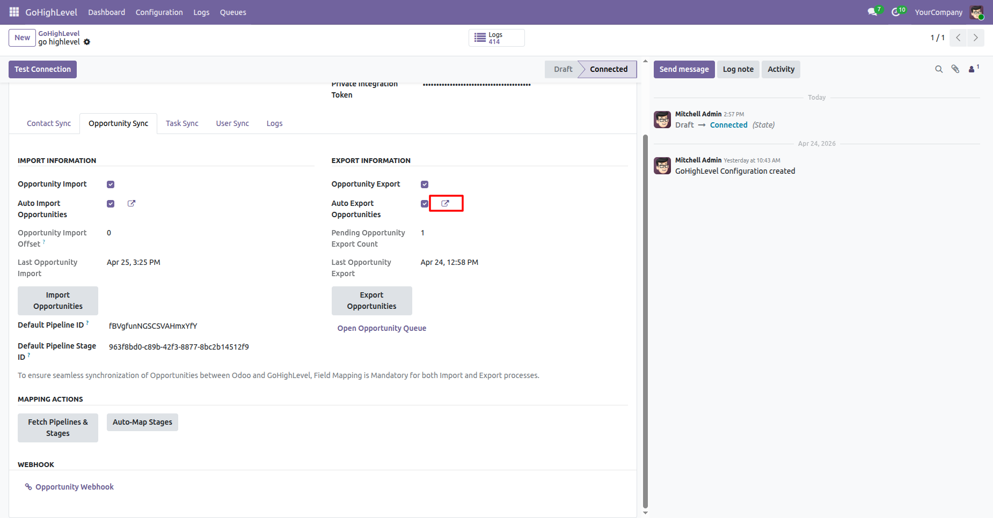Image resolution: width=993 pixels, height=518 pixels.
Task: Open external link icon beside Auto Import Opportunities
Action: coord(132,203)
